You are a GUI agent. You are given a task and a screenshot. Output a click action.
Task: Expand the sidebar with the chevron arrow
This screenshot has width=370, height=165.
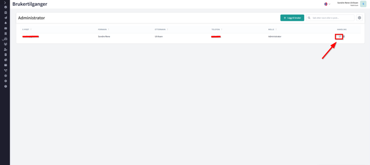point(5,3)
